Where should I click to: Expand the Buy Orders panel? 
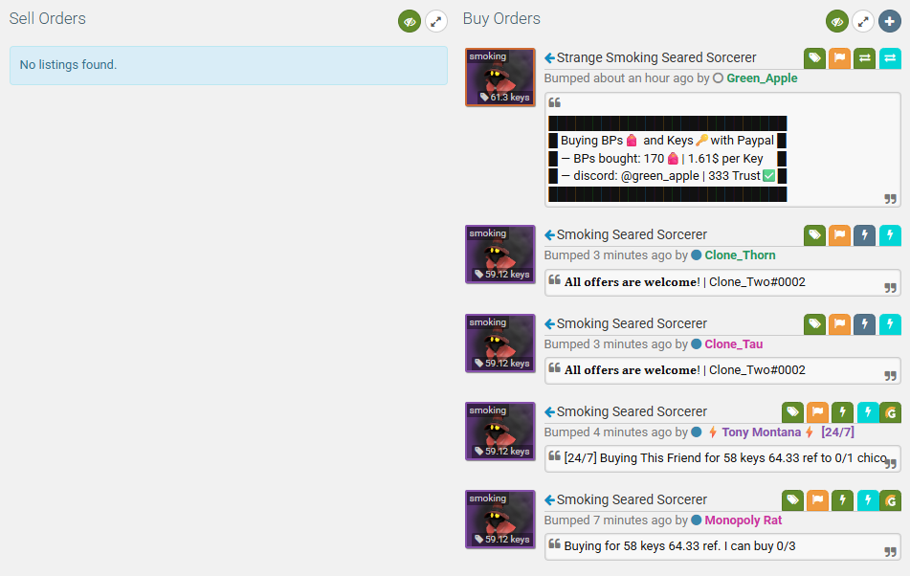863,21
